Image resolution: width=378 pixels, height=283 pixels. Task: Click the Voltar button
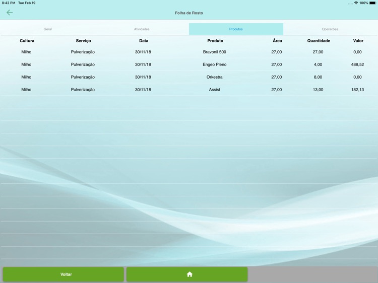(64, 274)
